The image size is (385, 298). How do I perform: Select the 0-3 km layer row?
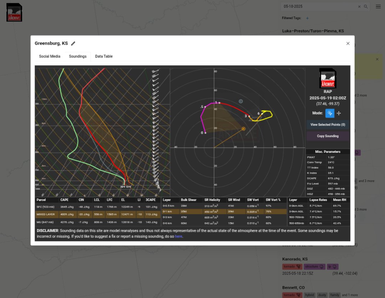click(224, 217)
